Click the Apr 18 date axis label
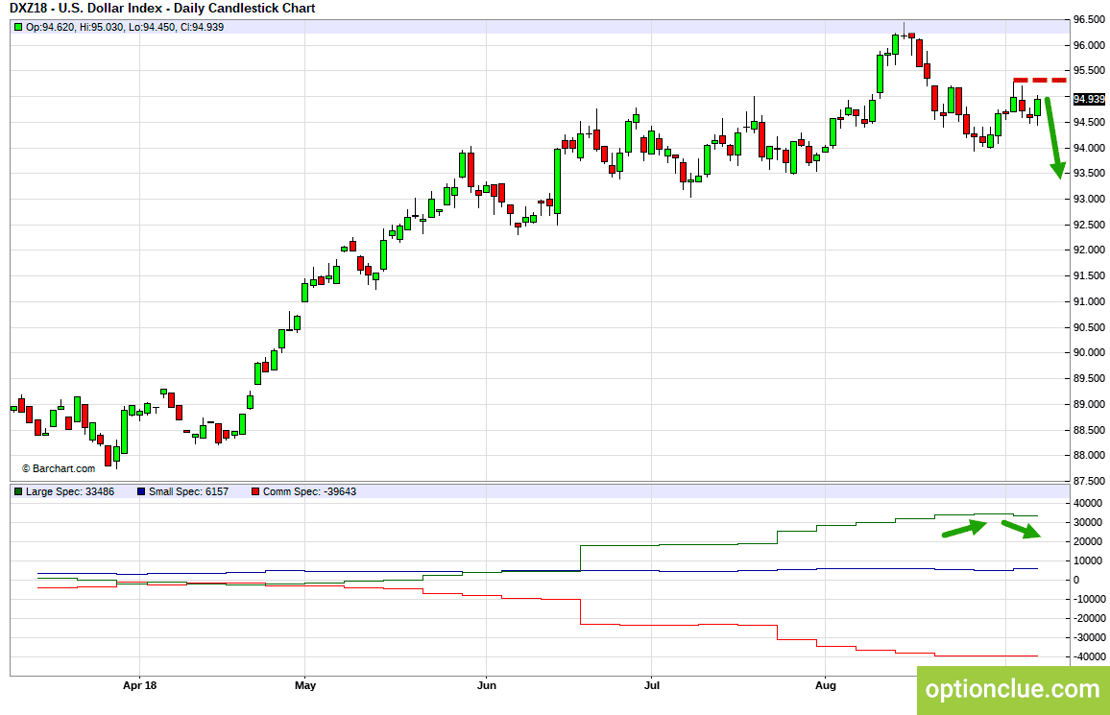 click(140, 685)
